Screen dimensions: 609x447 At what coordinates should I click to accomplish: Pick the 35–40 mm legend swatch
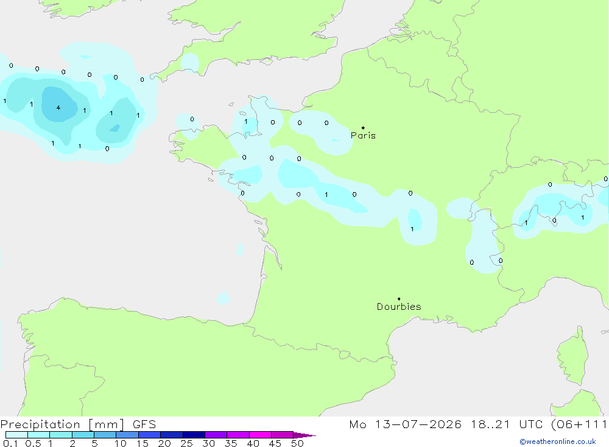(238, 435)
